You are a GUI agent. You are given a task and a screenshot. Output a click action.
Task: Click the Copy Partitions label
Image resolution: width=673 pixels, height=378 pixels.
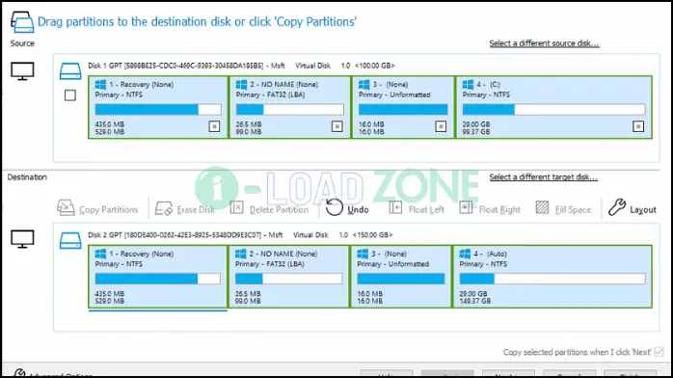[109, 210]
